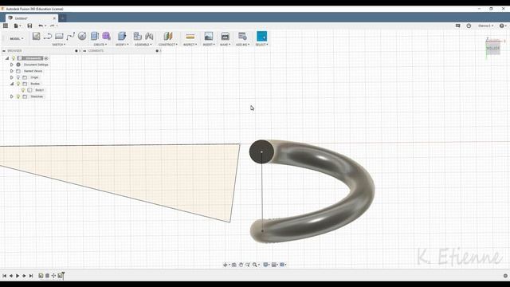Click the Zoom magnifier icon
This screenshot has height=287, width=510.
click(x=255, y=265)
